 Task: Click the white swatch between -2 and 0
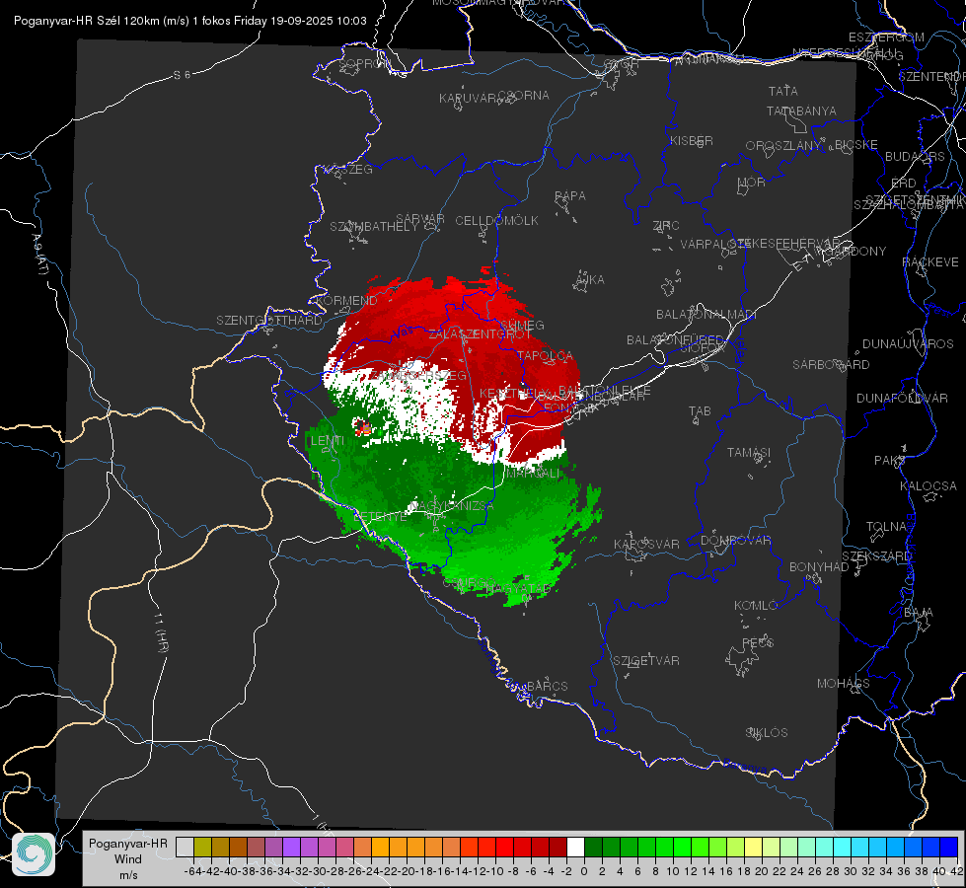pos(575,847)
